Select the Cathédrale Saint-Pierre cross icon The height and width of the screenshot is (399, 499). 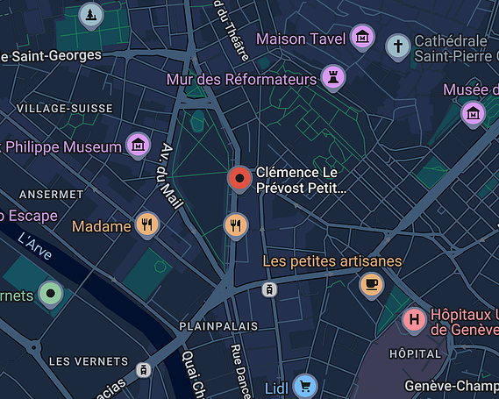click(398, 46)
